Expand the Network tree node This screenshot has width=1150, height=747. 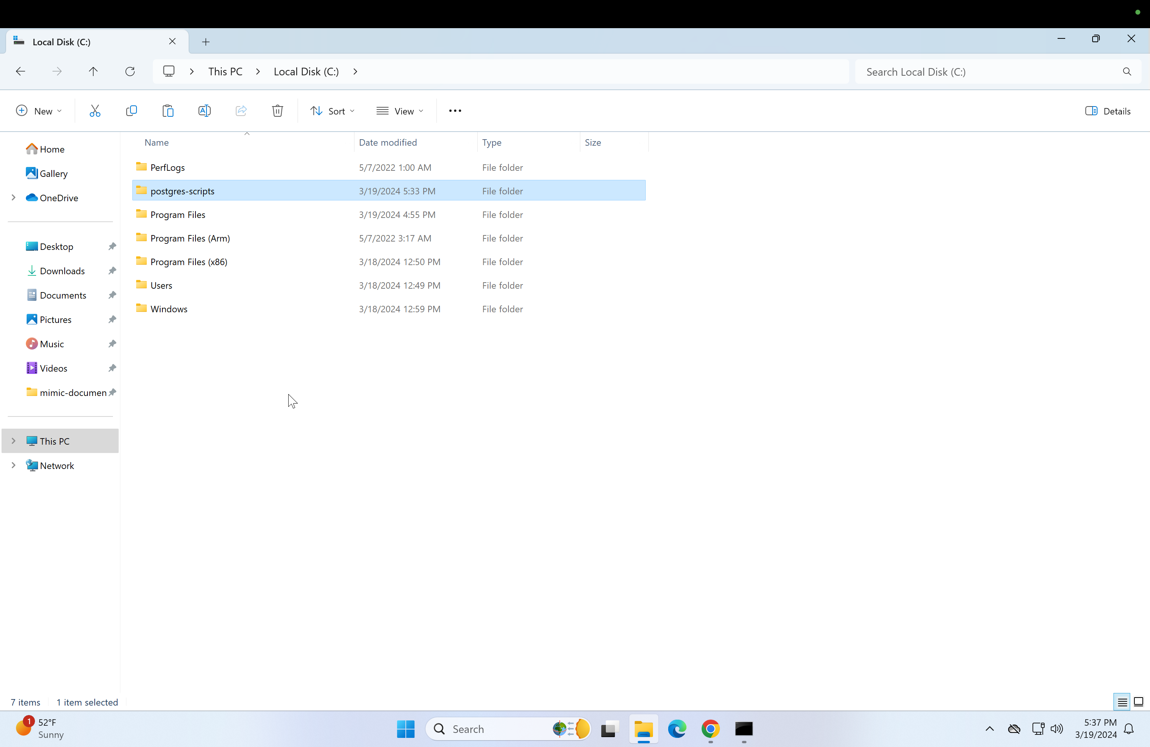coord(14,465)
